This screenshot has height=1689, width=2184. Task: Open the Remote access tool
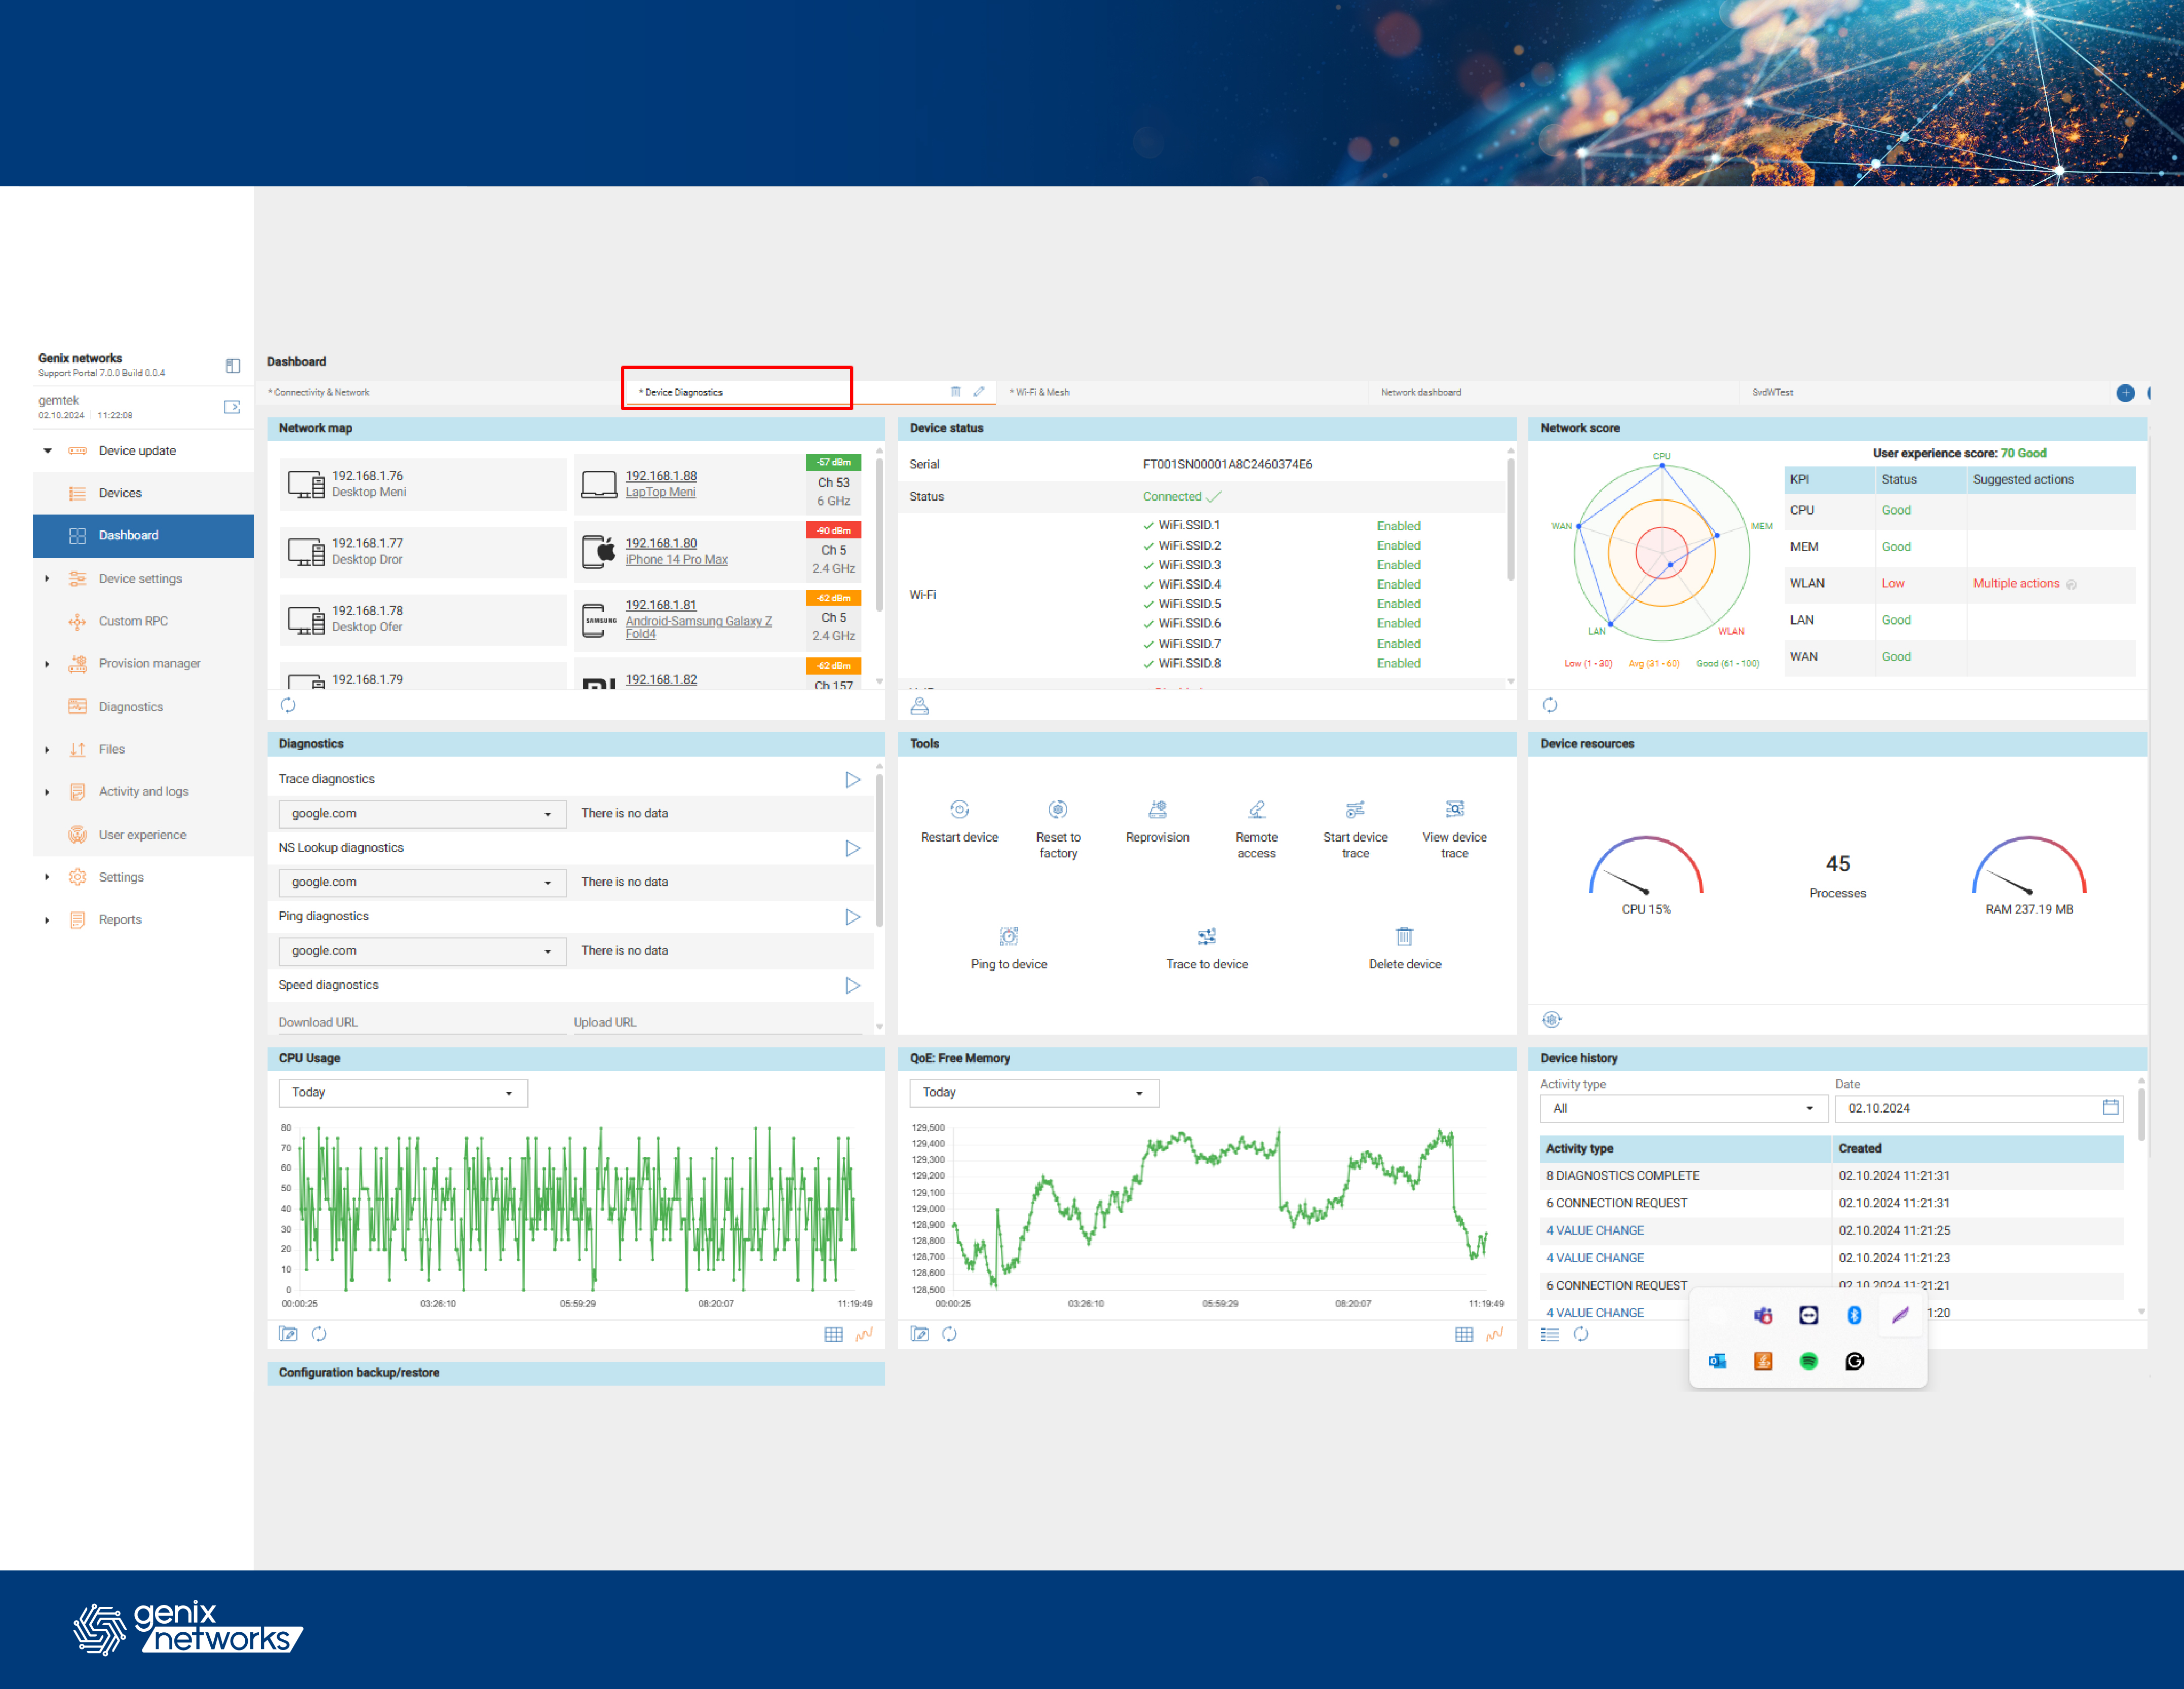[x=1256, y=809]
